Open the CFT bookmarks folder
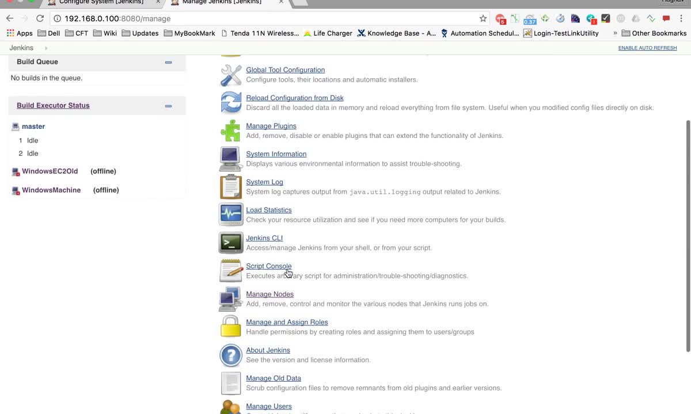 coord(77,33)
